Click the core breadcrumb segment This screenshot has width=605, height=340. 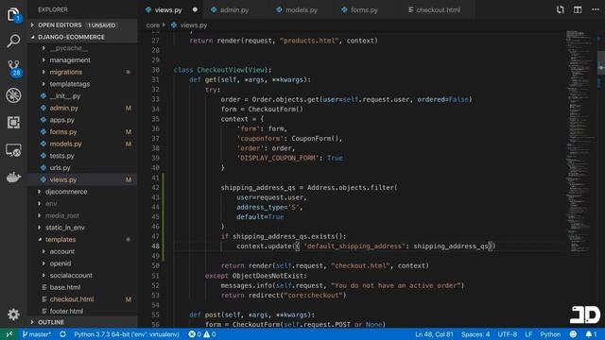click(153, 25)
